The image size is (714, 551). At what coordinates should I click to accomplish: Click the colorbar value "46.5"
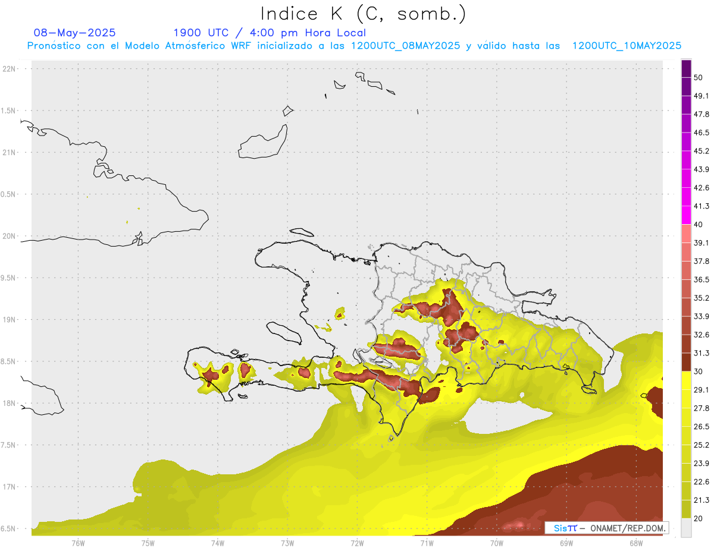pos(702,133)
